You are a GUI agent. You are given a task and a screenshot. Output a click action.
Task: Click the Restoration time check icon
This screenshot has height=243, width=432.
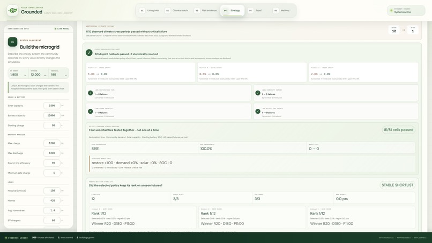tap(91, 93)
